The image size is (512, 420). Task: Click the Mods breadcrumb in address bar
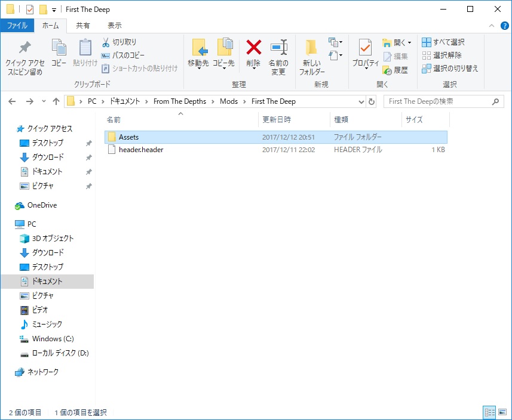228,101
